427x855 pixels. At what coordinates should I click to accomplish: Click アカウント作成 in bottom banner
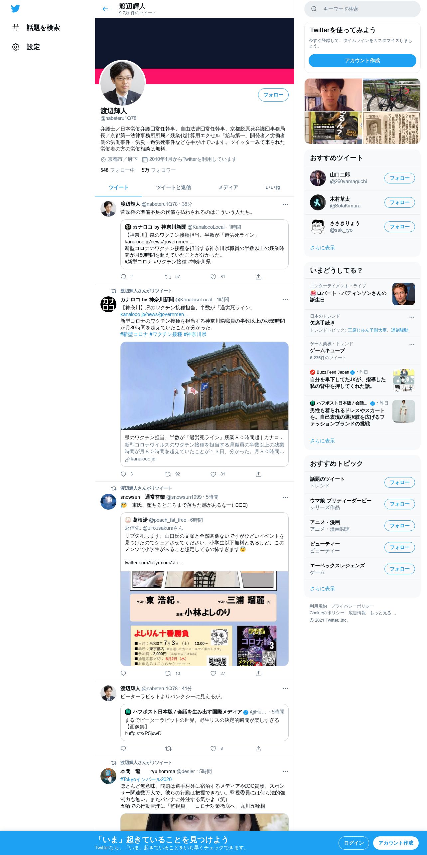[x=396, y=843]
